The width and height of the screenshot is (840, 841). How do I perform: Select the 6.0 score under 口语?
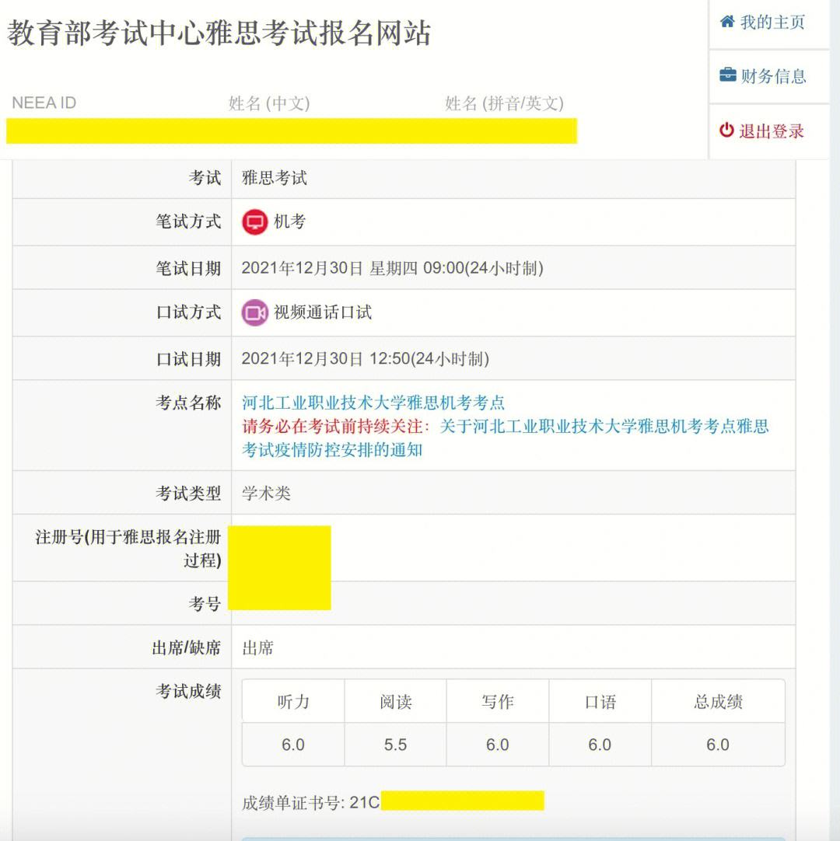600,745
